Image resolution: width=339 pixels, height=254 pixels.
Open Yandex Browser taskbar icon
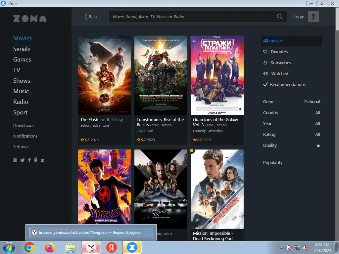tap(91, 247)
